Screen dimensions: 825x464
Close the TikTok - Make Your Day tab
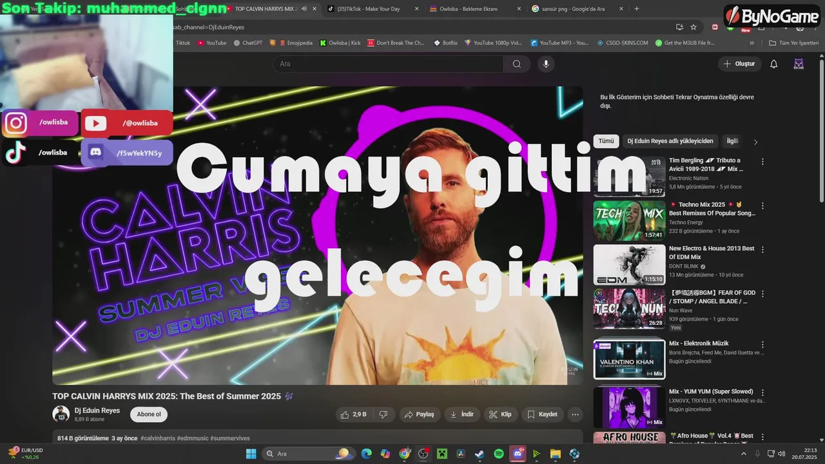pos(416,9)
